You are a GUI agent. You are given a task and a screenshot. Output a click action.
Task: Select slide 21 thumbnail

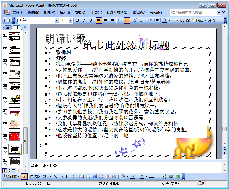pyautogui.click(x=15, y=37)
